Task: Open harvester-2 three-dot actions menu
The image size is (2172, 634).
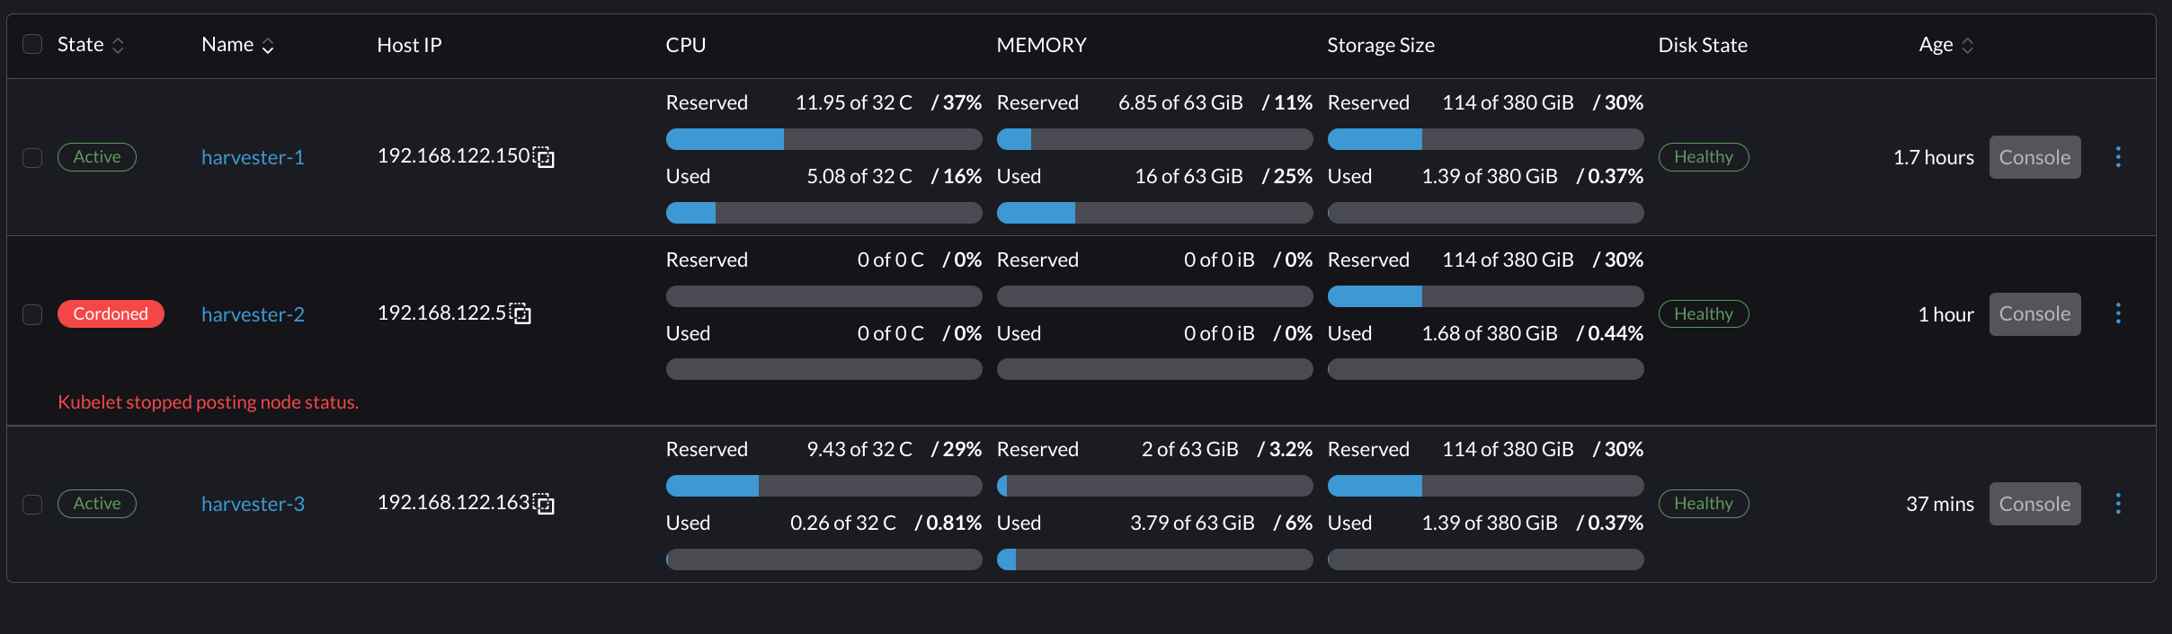Action: pos(2118,313)
